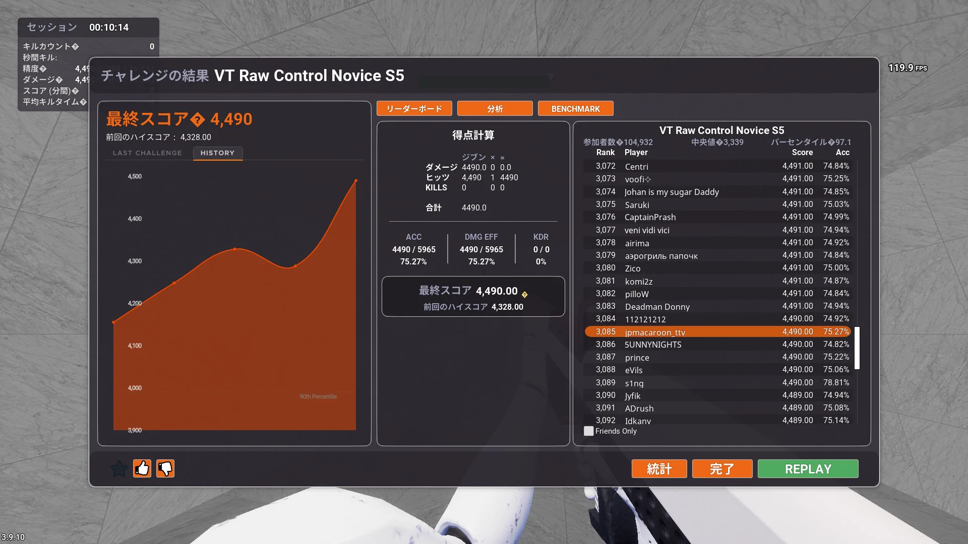Click player voofi in leaderboard
The width and height of the screenshot is (968, 544).
(717, 179)
